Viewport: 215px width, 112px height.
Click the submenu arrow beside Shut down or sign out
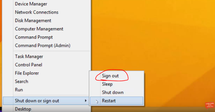tap(86, 101)
